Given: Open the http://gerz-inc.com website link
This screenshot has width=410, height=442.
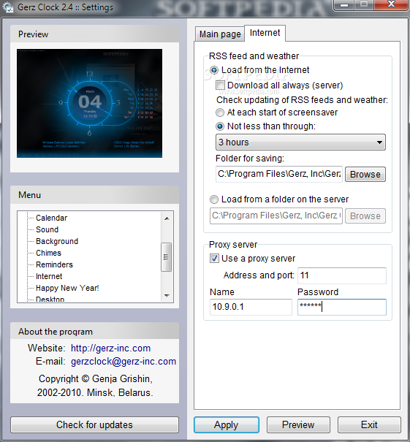Looking at the screenshot, I should [110, 348].
